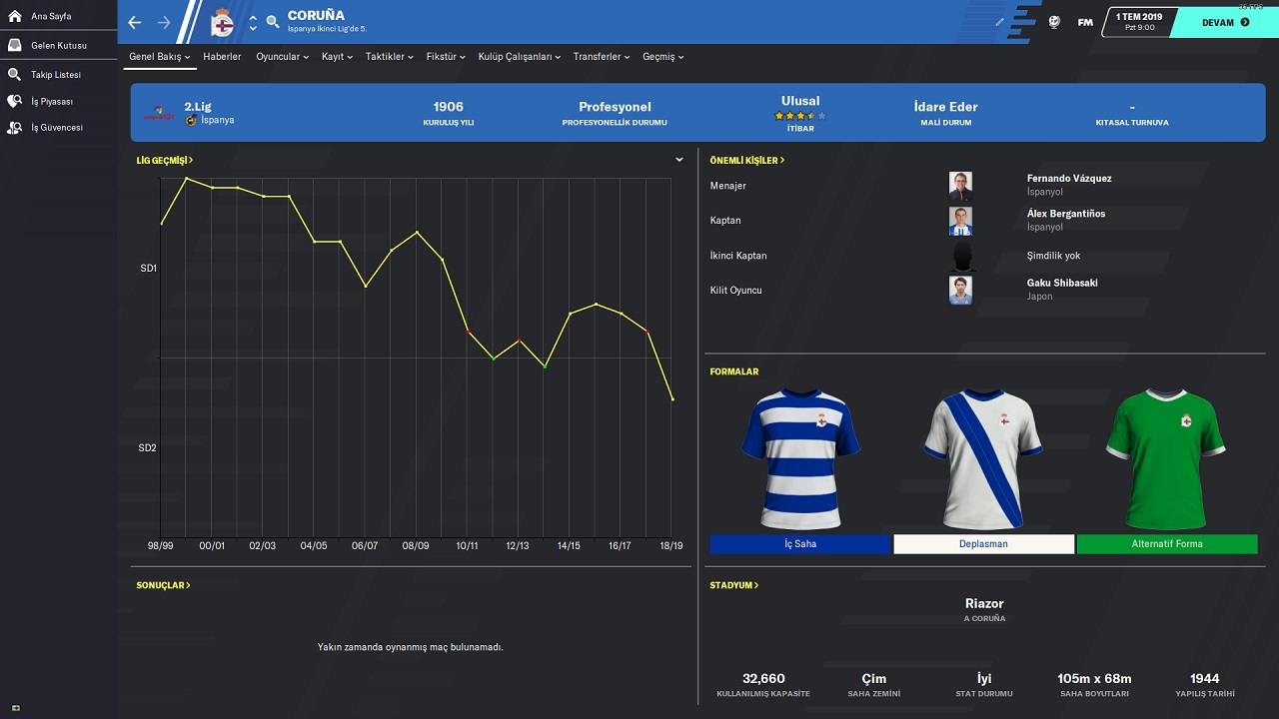Open the search magnifier icon
This screenshot has width=1279, height=719.
coord(273,22)
